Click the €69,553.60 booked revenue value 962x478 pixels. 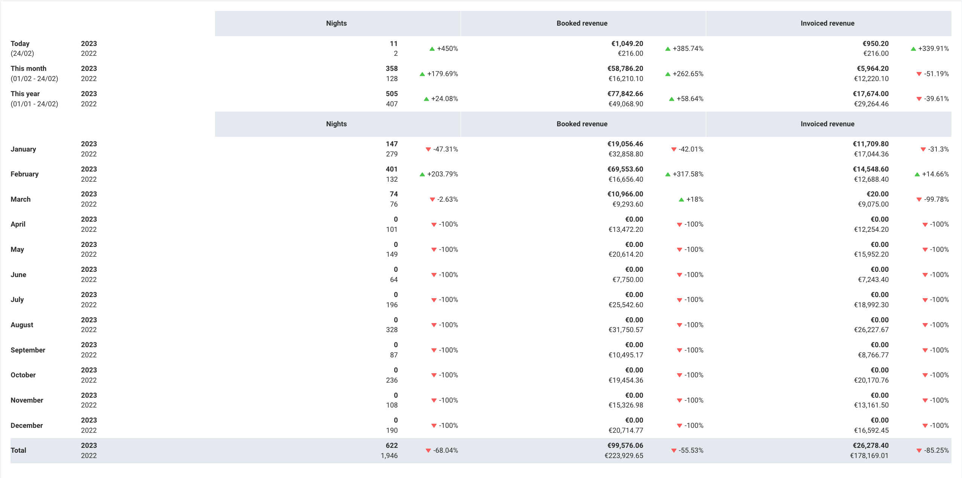[625, 169]
